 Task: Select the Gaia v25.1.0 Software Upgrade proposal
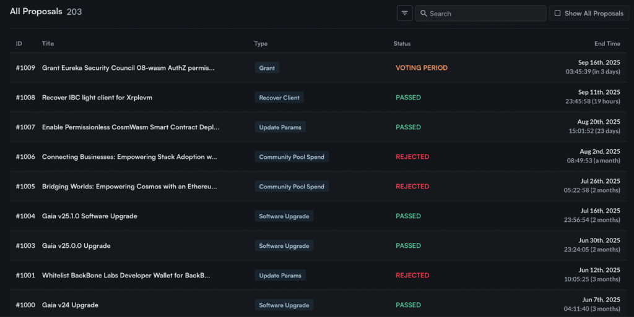(x=89, y=216)
